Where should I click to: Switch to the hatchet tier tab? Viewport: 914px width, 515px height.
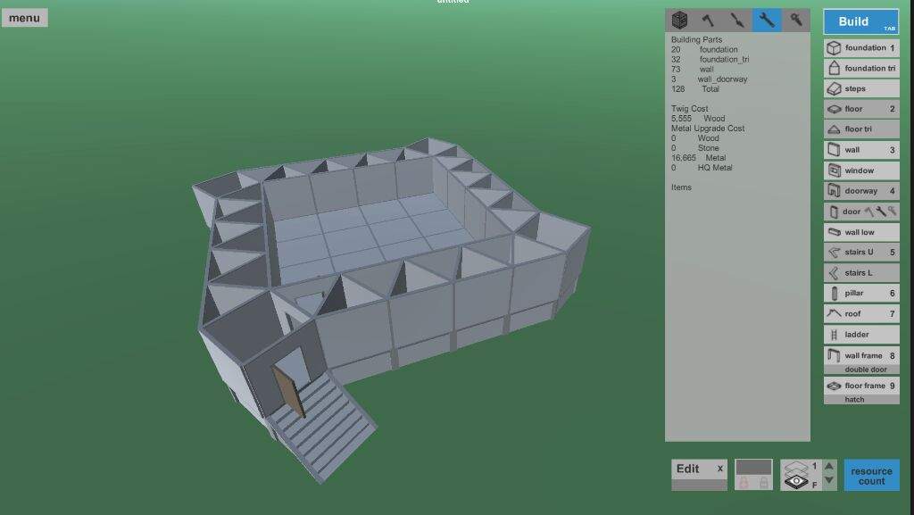(x=708, y=20)
